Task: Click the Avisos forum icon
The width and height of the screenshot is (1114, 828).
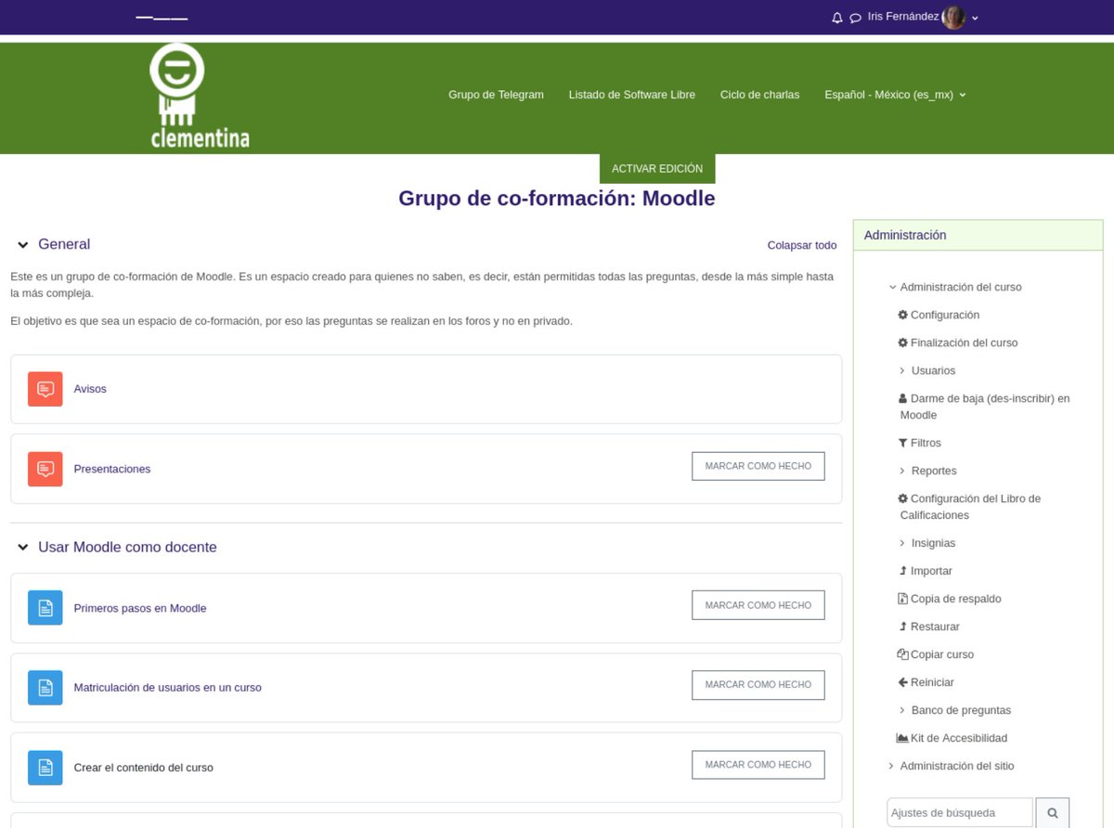Action: coord(45,389)
